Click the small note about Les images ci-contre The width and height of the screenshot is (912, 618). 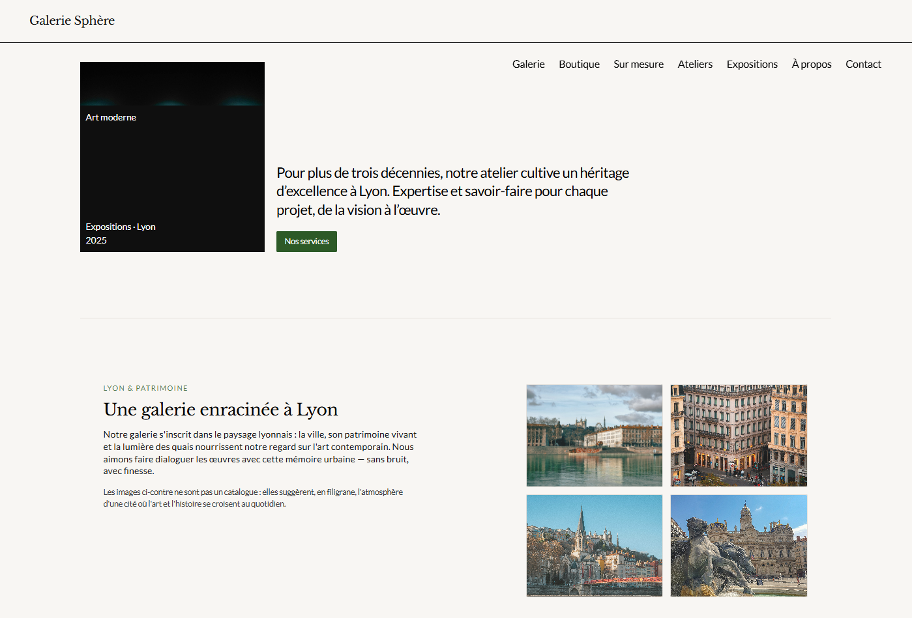point(253,498)
